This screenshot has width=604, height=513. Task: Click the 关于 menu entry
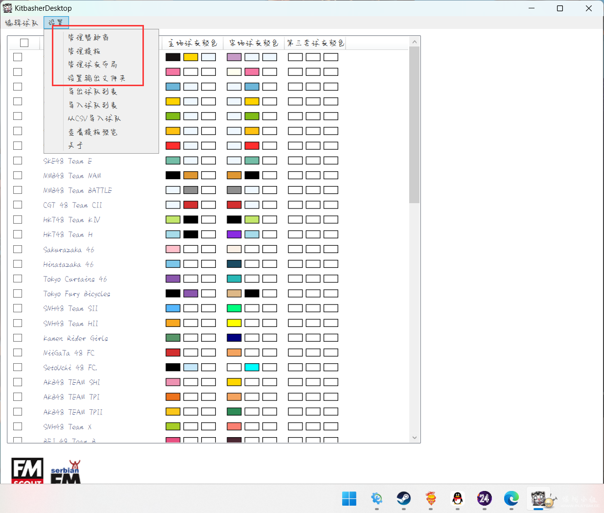[75, 145]
